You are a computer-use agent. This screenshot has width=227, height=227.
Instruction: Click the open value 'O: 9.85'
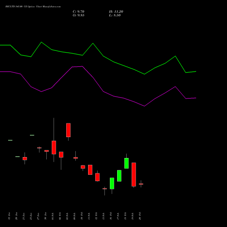[x=79, y=15]
